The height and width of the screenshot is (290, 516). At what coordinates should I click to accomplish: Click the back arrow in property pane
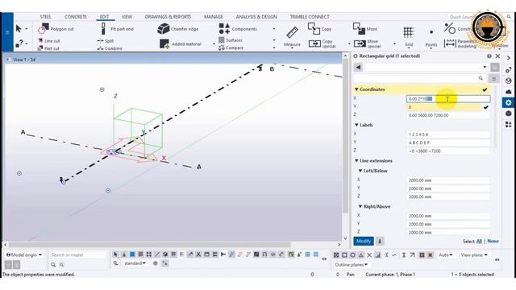pos(358,68)
